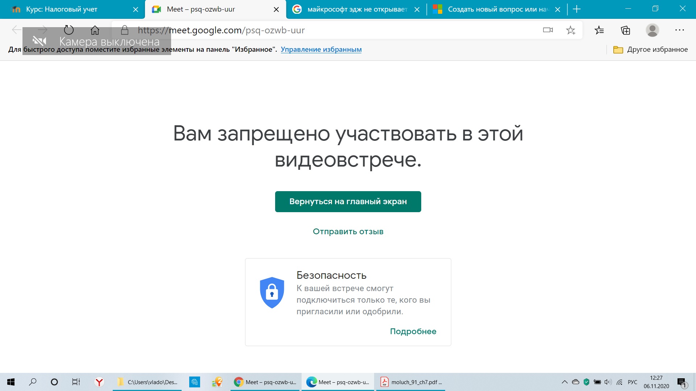The image size is (696, 391).
Task: Open the Windows Start menu
Action: [x=11, y=382]
